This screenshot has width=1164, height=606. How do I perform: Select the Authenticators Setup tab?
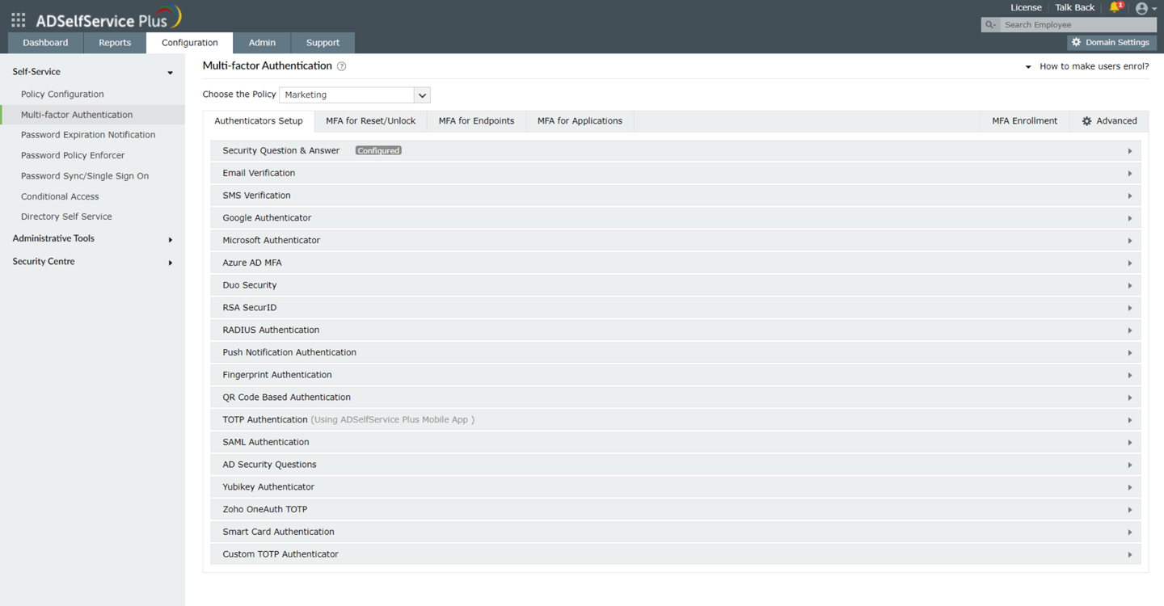pyautogui.click(x=259, y=121)
